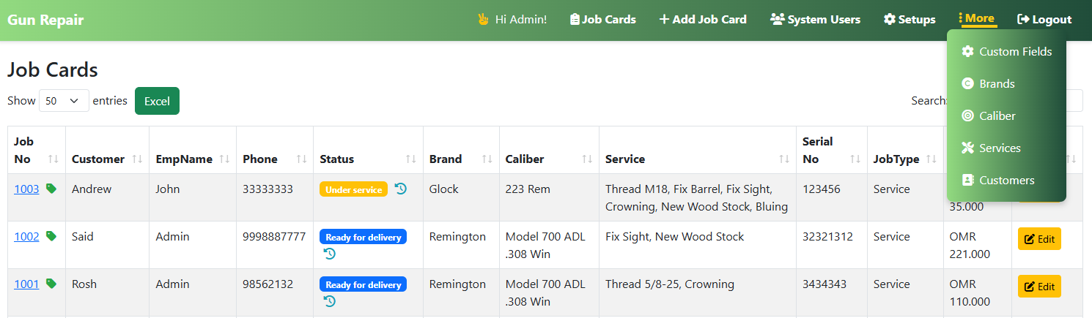The height and width of the screenshot is (318, 1092).
Task: Click employee name John
Action: click(168, 189)
